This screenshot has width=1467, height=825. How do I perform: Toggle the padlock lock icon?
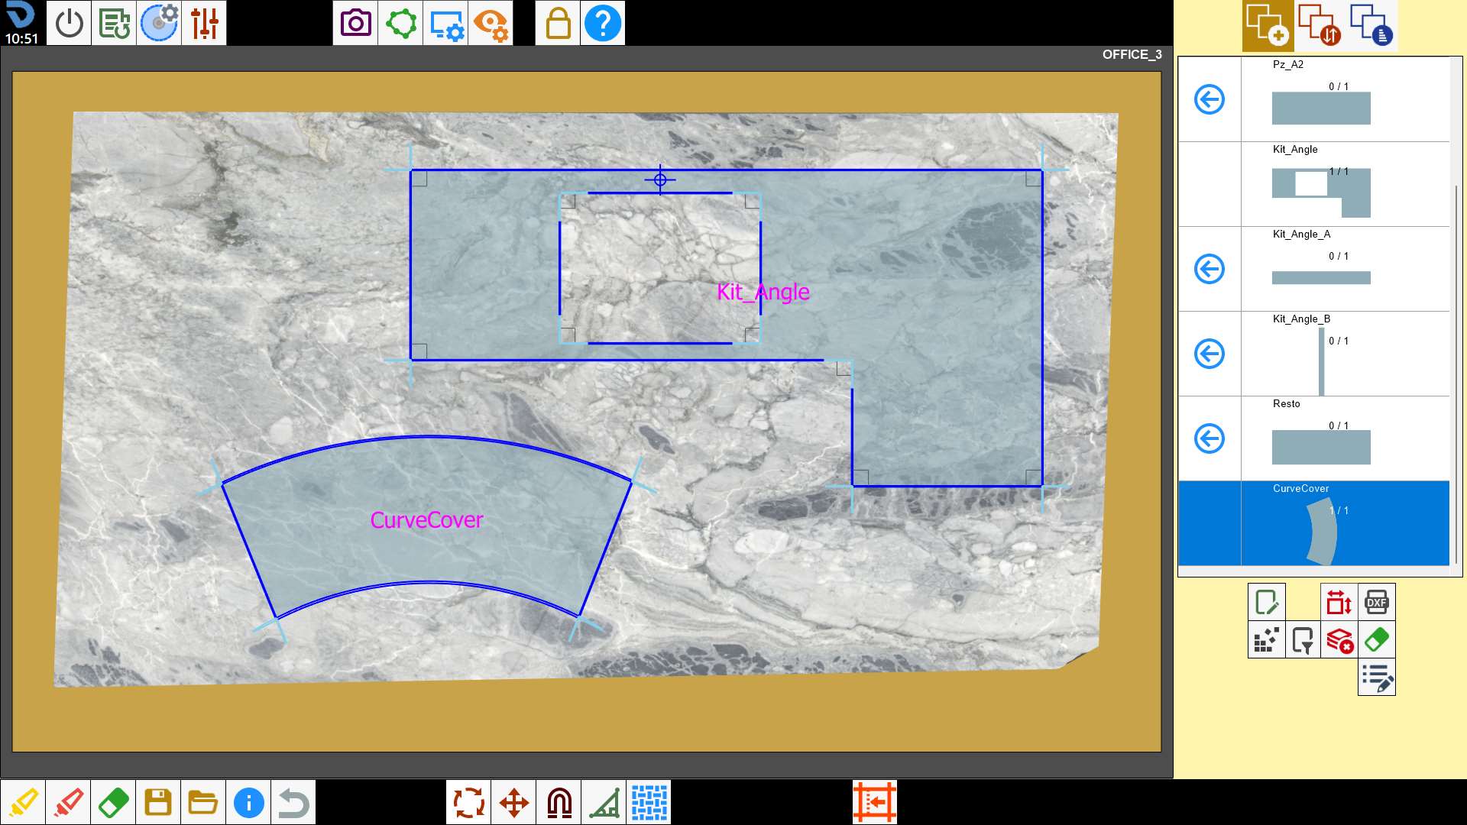[x=558, y=23]
